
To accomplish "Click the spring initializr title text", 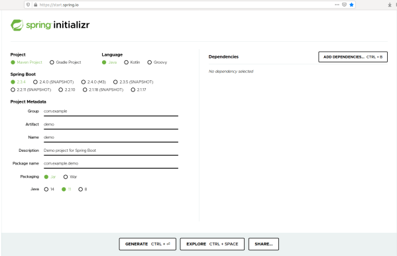I will click(x=58, y=25).
